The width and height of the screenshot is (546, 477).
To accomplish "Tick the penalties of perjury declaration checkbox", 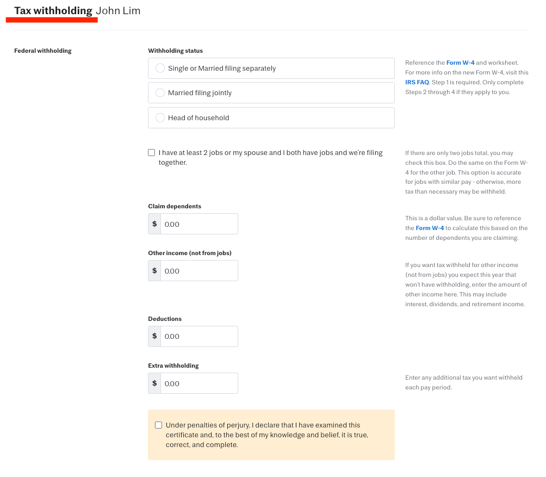I will (x=159, y=425).
